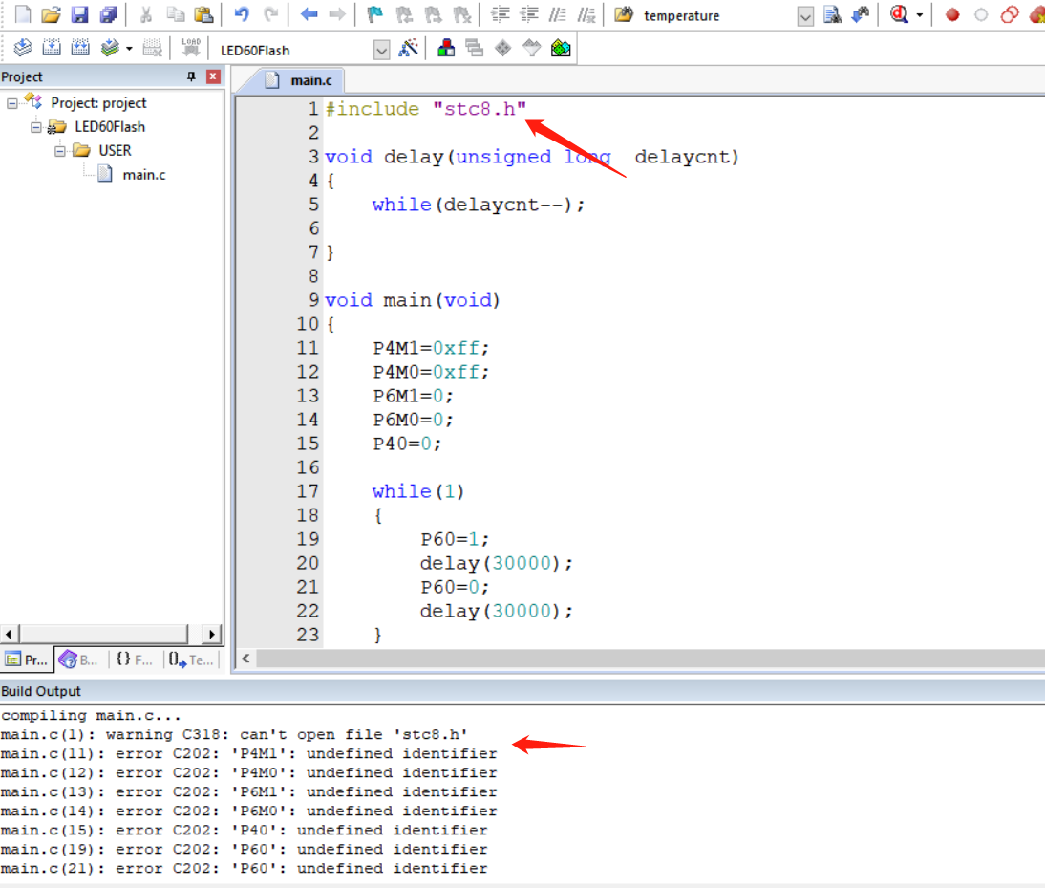The height and width of the screenshot is (888, 1045).
Task: Click the 'P40' undefined identifier error
Action: click(x=244, y=831)
